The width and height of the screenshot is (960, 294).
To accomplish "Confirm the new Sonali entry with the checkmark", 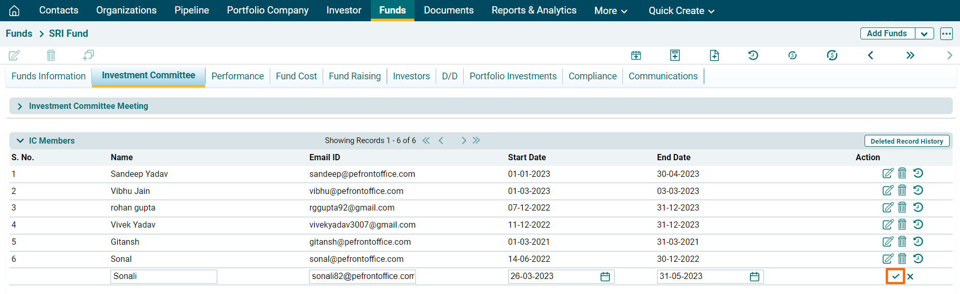I will [x=895, y=276].
